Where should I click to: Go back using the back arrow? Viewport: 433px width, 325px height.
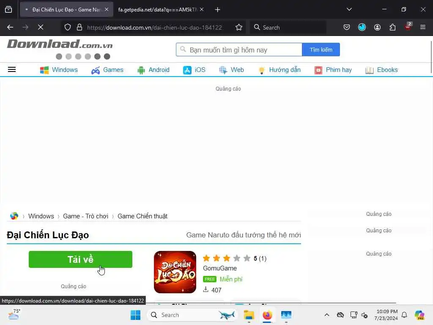coord(10,28)
